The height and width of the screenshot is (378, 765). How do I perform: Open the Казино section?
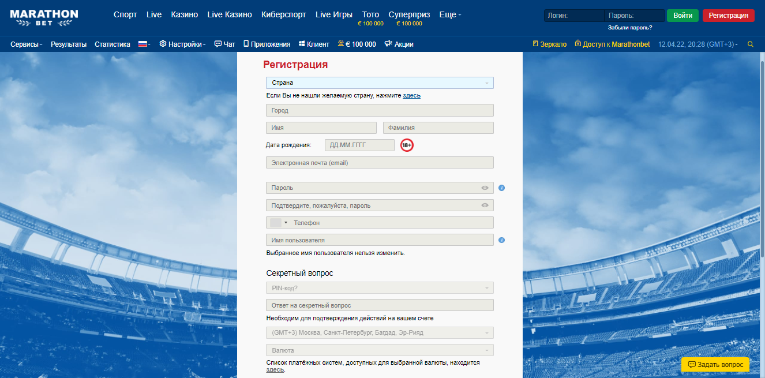pos(185,15)
